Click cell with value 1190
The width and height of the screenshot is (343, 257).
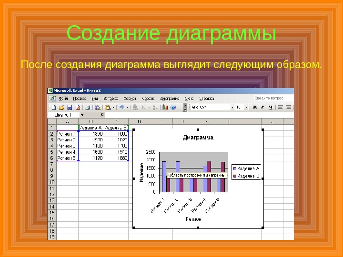tap(91, 158)
